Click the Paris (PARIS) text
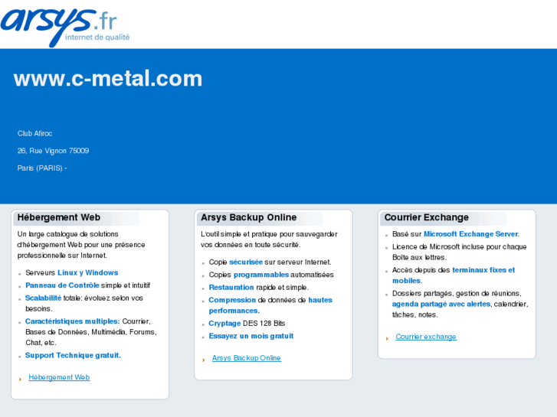This screenshot has height=417, width=557. coord(42,168)
